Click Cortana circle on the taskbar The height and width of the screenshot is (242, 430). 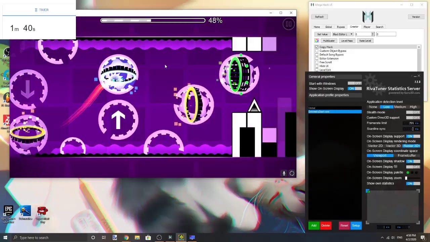(x=93, y=238)
